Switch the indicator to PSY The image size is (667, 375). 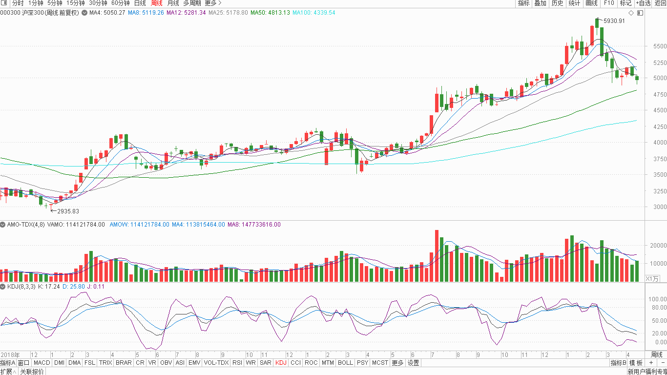362,363
